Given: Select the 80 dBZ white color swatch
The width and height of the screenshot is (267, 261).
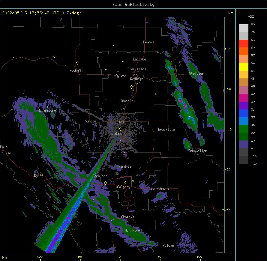Looking at the screenshot, I should [x=243, y=28].
